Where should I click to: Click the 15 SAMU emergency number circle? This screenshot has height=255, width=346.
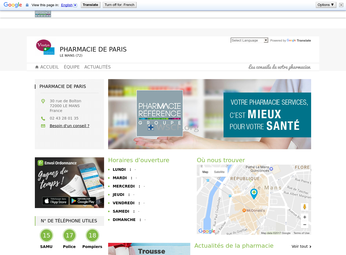click(x=46, y=235)
